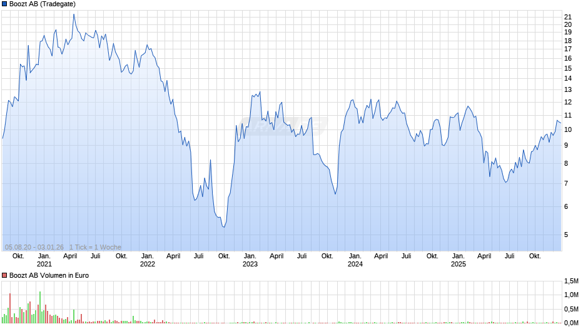Click the price axis label 11
This screenshot has height=329, width=588.
click(568, 116)
